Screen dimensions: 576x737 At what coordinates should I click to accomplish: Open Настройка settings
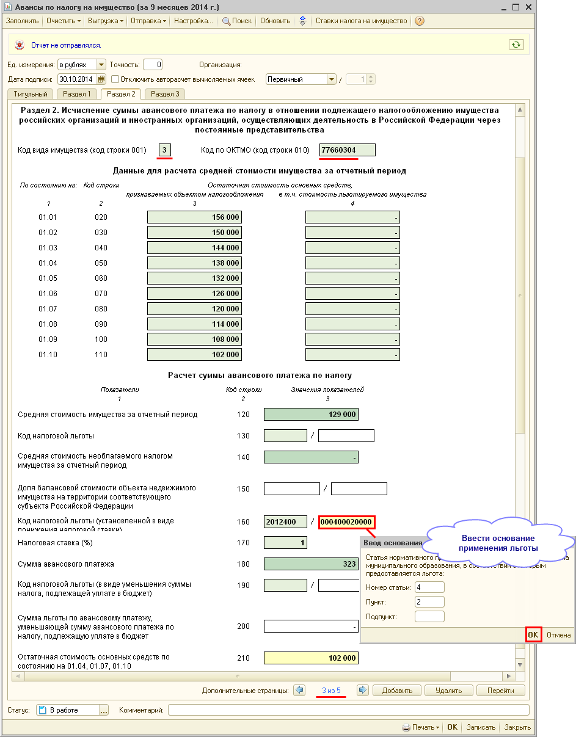194,21
